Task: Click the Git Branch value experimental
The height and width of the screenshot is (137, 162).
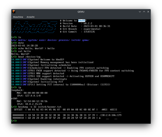Action: [x=92, y=29]
